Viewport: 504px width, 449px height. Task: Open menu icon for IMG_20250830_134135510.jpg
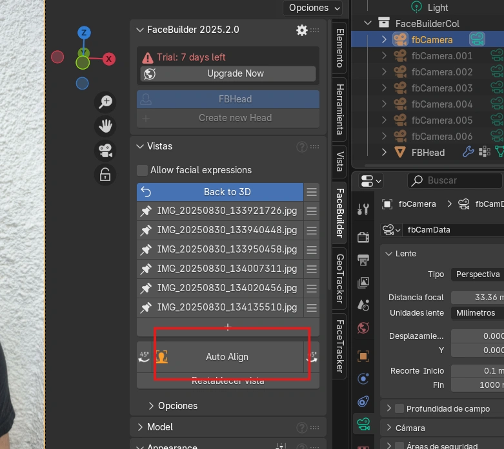tap(312, 308)
